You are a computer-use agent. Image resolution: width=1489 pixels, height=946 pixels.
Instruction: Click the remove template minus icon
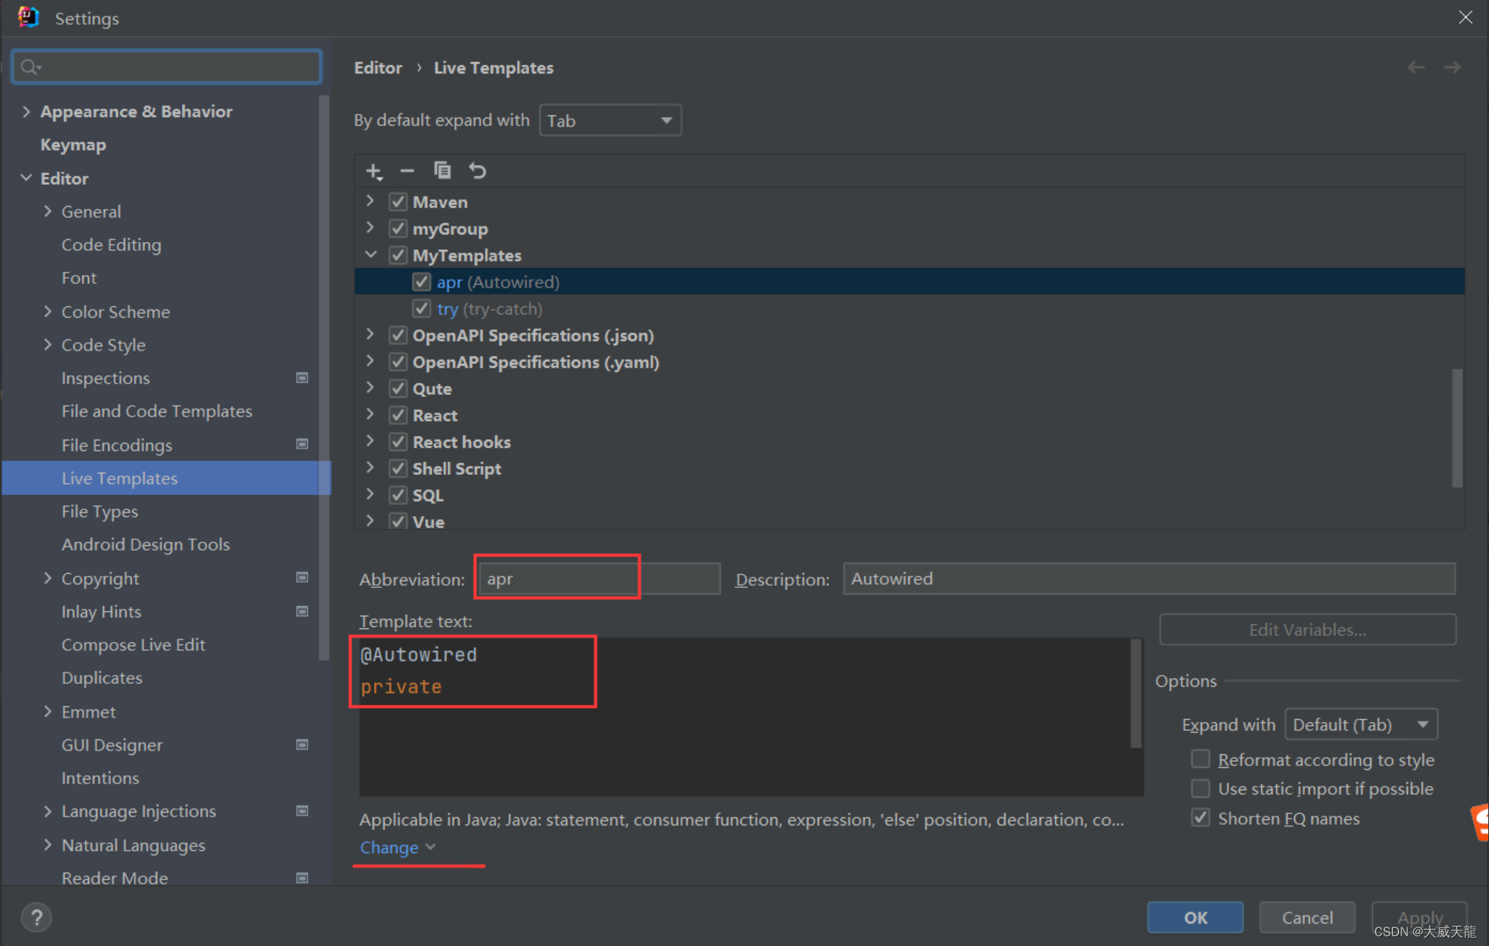coord(407,172)
